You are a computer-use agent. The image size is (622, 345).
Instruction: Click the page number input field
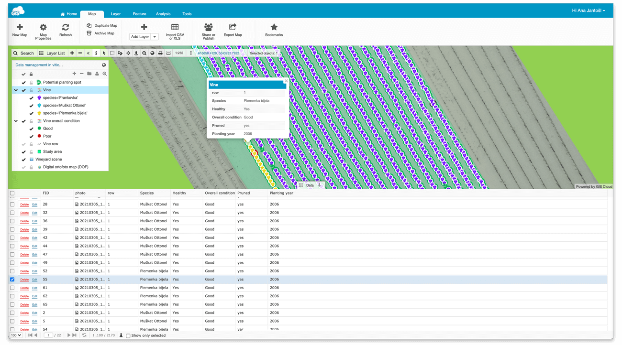(48, 335)
